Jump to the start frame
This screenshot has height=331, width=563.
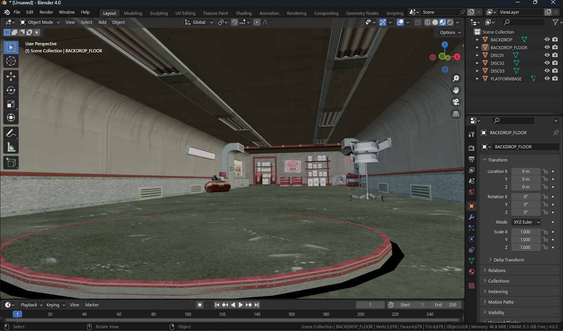(x=217, y=305)
